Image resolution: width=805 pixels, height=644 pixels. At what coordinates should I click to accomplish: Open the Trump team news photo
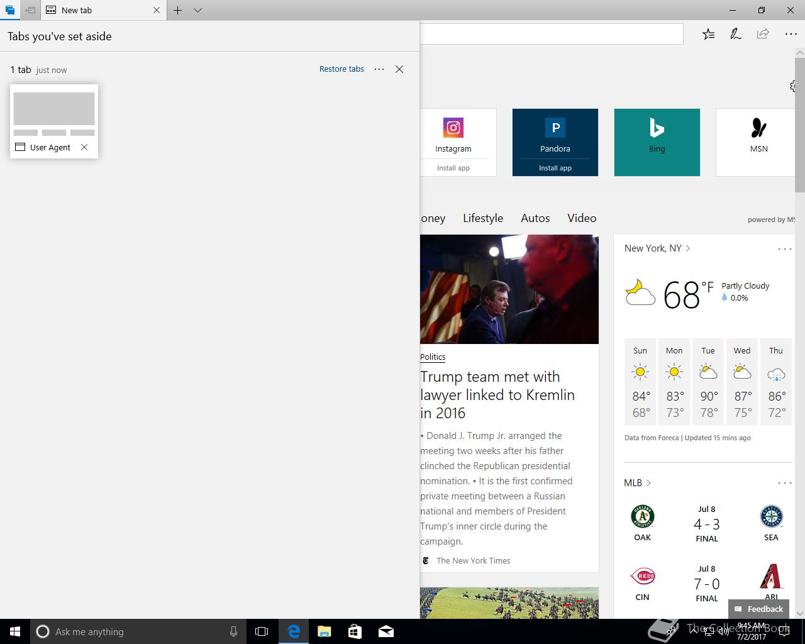coord(509,289)
